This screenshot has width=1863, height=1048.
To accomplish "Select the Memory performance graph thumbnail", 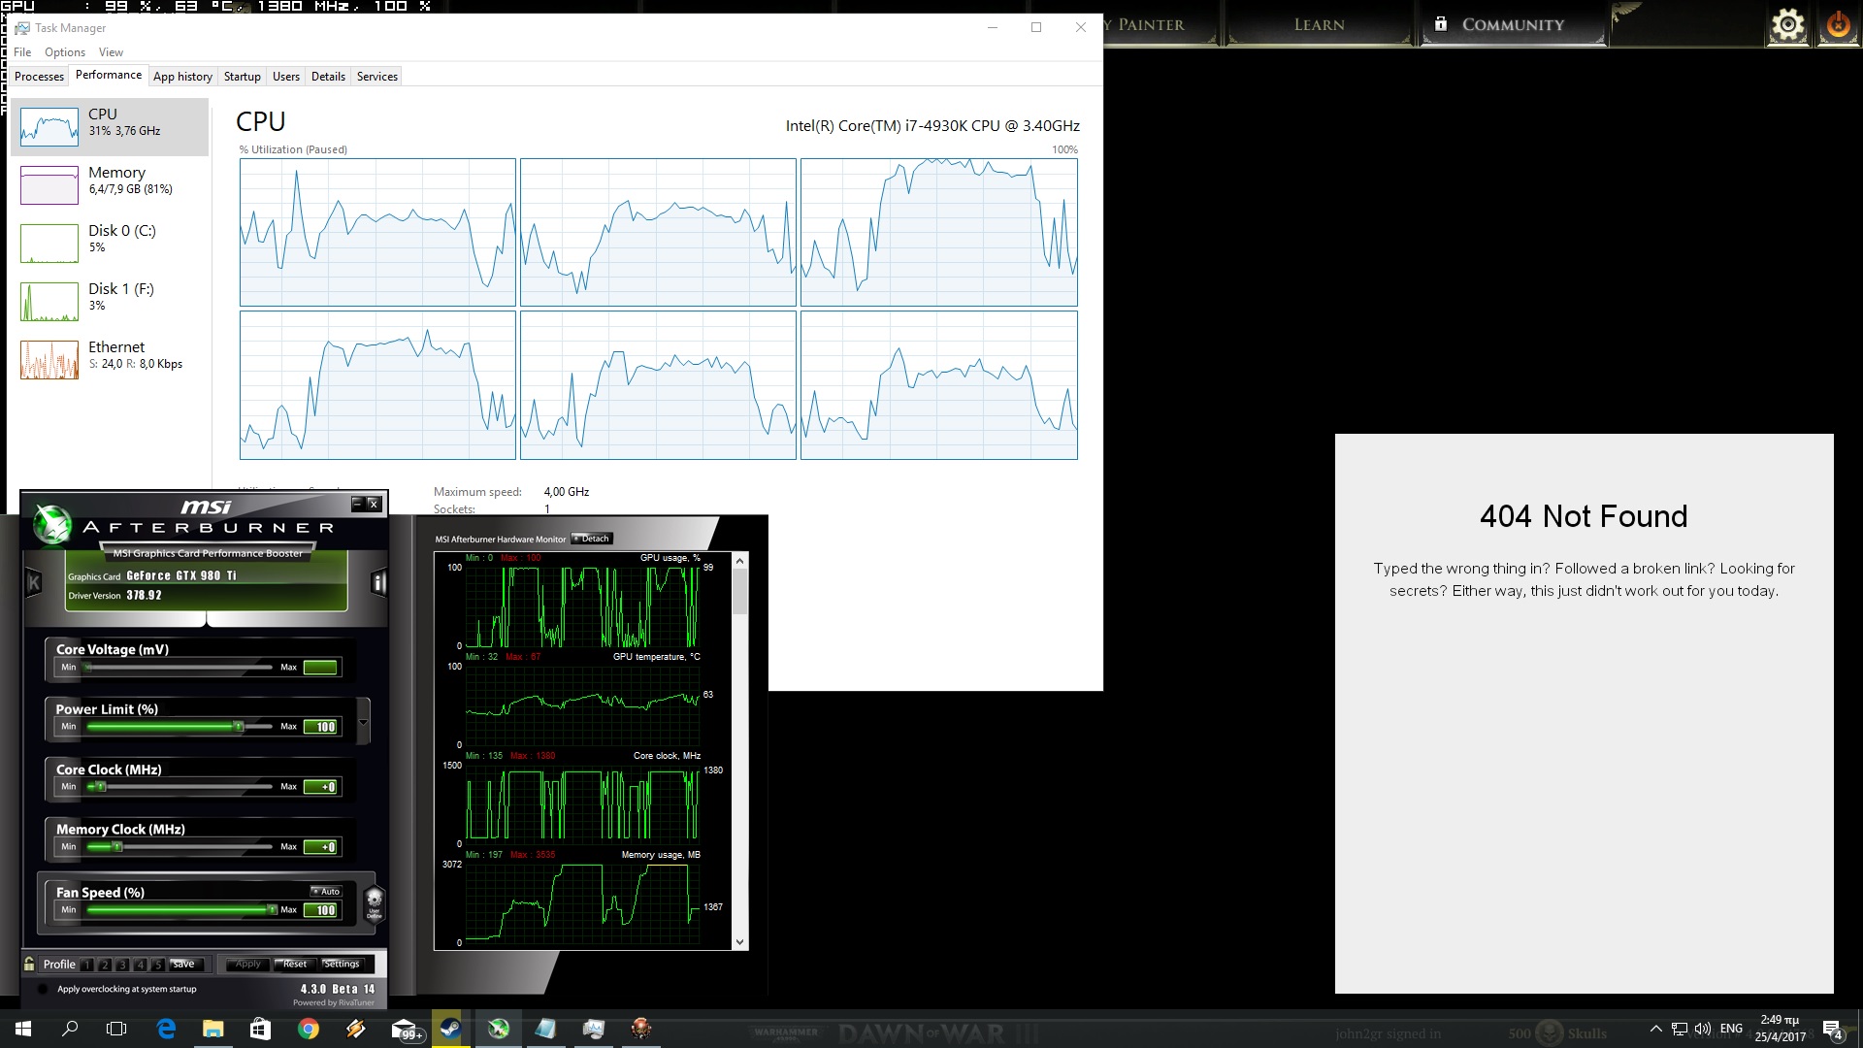I will 49,185.
